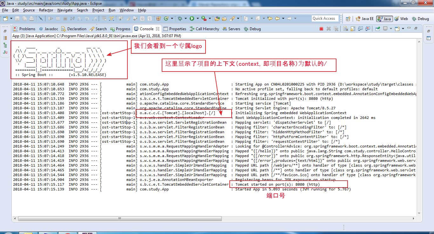This screenshot has width=434, height=234.
Task: Click the Step Over icon
Action: coord(87,18)
